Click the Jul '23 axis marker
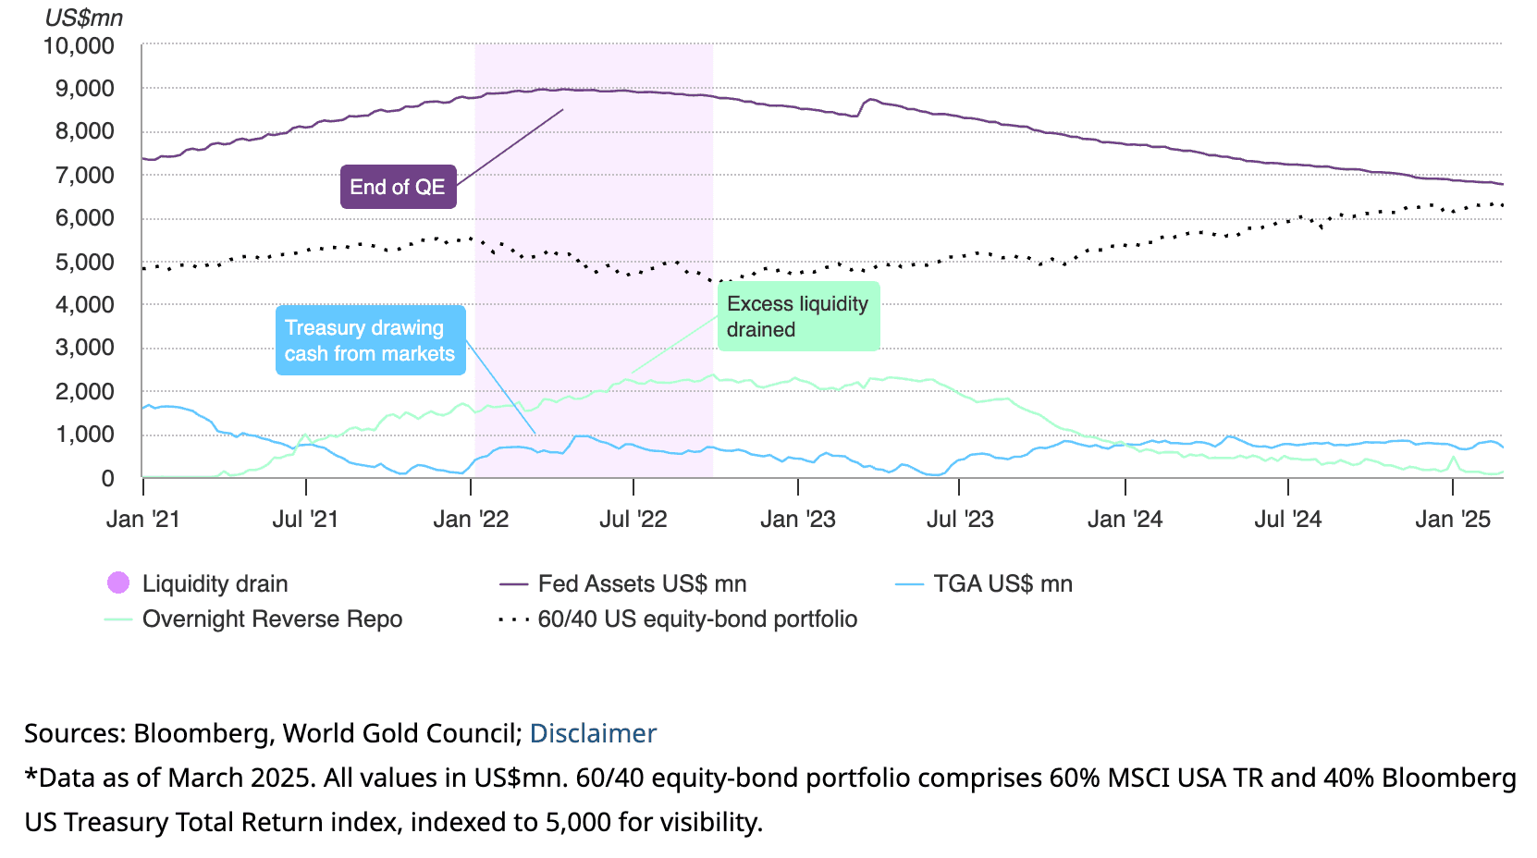 click(x=960, y=519)
